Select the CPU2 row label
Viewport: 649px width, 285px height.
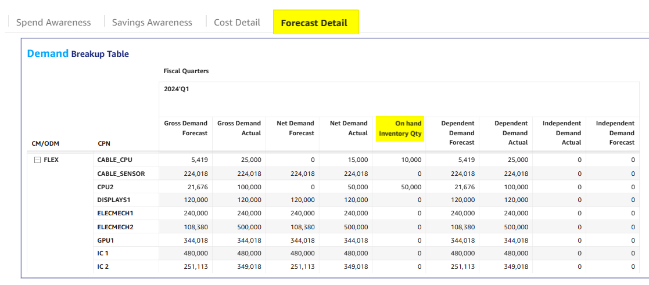point(106,187)
